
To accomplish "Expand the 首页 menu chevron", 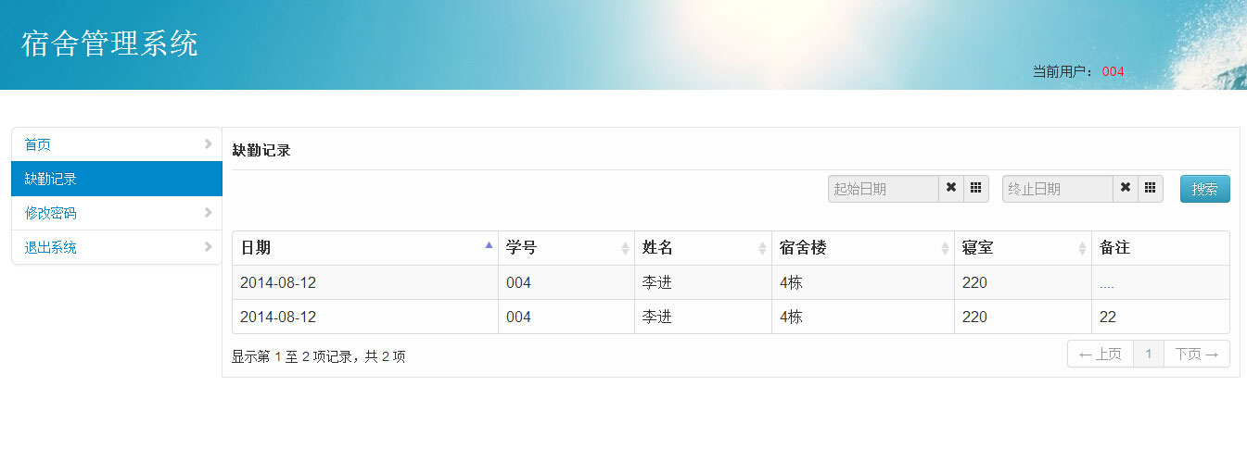I will click(208, 144).
